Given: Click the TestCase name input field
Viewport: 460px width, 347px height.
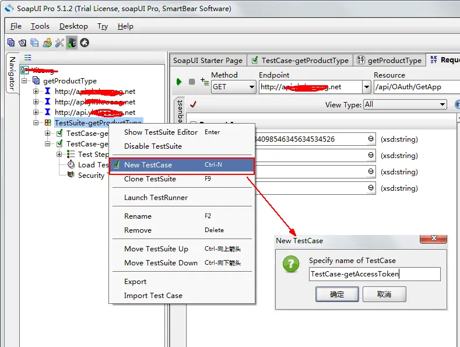Looking at the screenshot, I should 375,274.
